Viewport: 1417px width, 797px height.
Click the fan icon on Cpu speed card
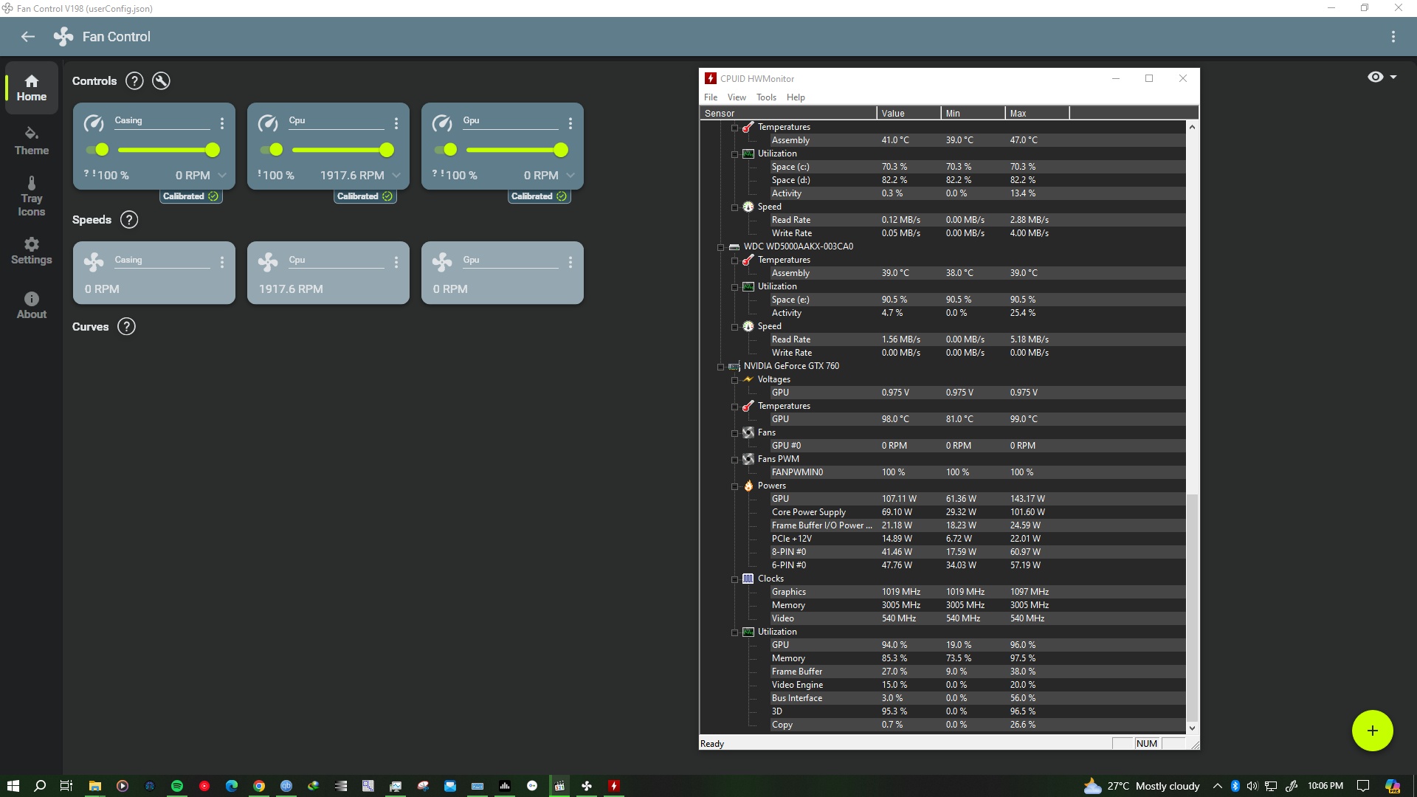point(268,262)
